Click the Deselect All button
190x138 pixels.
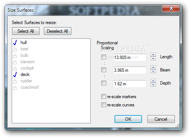coord(57,31)
